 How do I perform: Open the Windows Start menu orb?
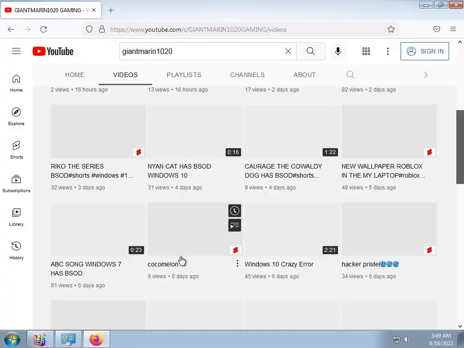(x=12, y=339)
